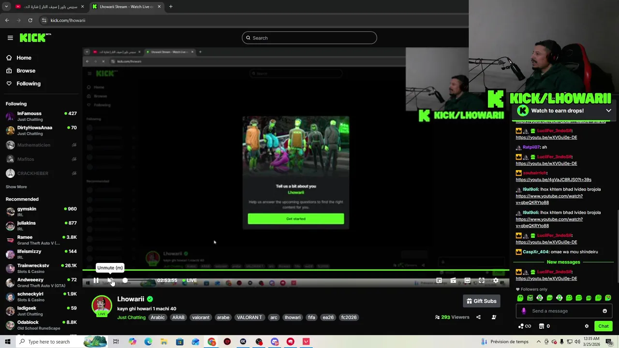Open chat settings gear

[x=587, y=326]
